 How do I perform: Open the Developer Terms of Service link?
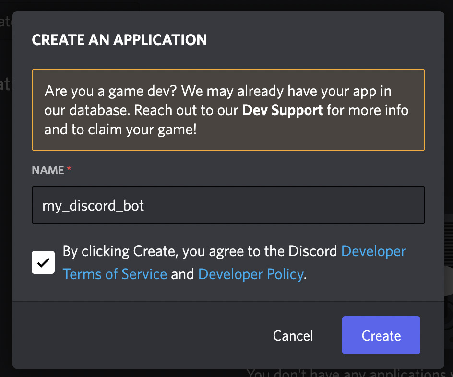(115, 274)
